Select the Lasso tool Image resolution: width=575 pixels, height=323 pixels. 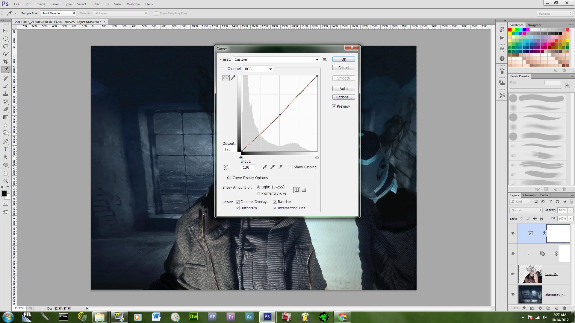(x=6, y=46)
